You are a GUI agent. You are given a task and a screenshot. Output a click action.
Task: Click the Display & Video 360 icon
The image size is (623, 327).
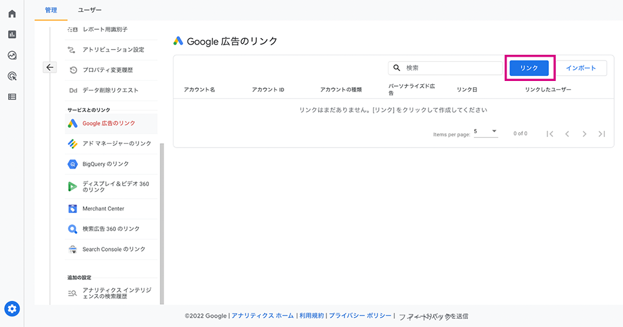(72, 186)
